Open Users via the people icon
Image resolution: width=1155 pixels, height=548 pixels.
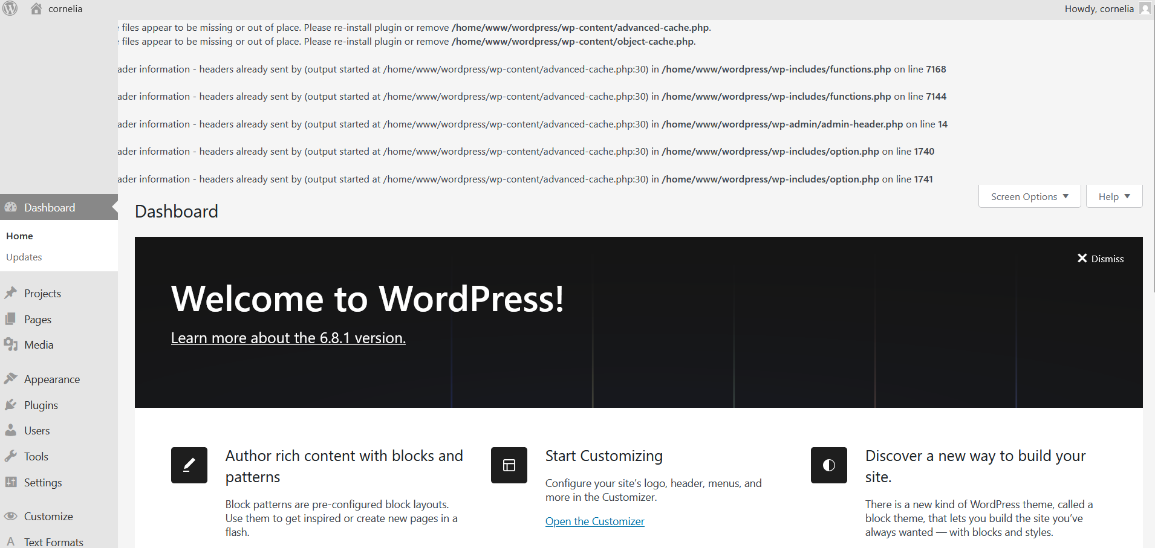tap(11, 430)
